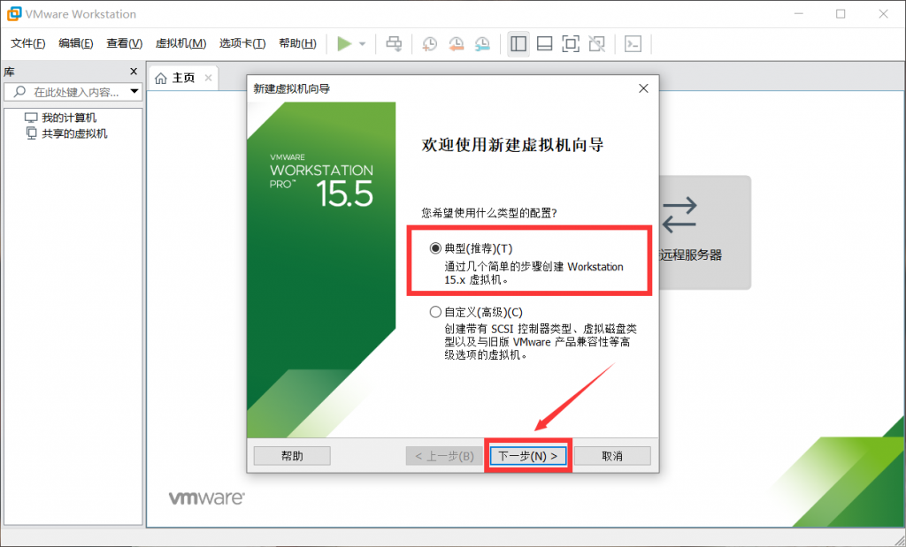Image resolution: width=906 pixels, height=547 pixels.
Task: Open the 帮助(H) menu
Action: click(x=297, y=44)
